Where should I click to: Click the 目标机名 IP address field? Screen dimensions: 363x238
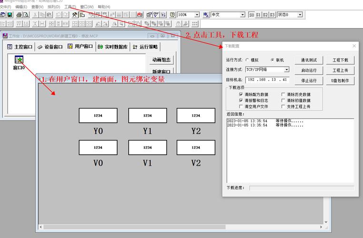[267, 79]
